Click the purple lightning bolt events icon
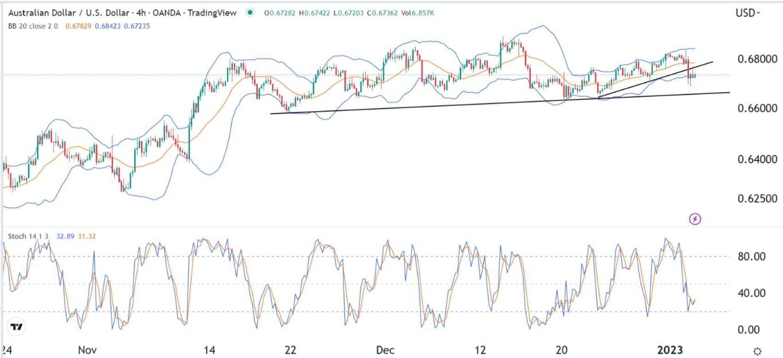Screen dimensions: 783x358 coord(695,218)
